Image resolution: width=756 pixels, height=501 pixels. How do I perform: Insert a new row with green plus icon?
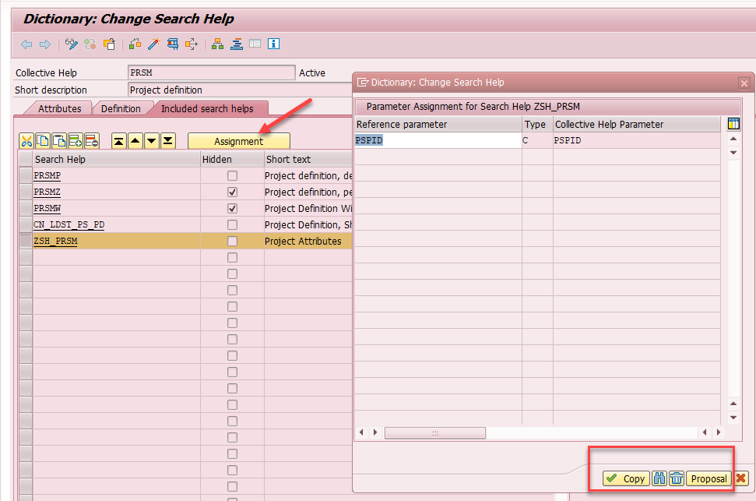tap(76, 141)
